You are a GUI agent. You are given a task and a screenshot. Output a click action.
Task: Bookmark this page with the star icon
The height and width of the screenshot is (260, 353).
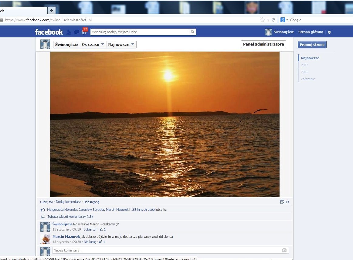click(262, 20)
